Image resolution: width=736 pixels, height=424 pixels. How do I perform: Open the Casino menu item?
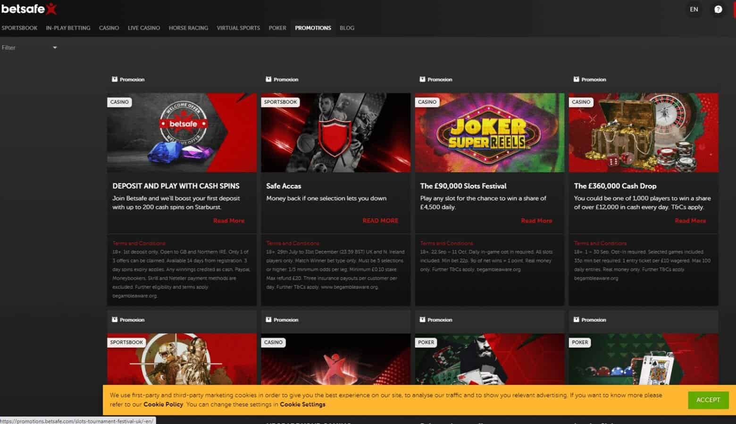click(x=109, y=28)
